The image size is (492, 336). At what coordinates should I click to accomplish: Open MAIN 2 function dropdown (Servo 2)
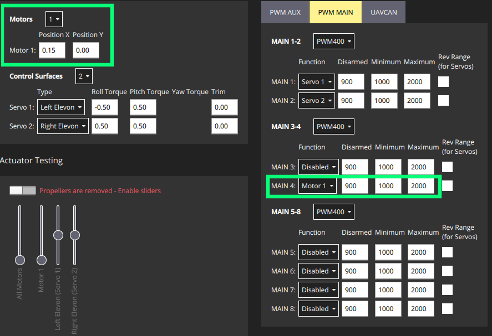click(x=317, y=101)
